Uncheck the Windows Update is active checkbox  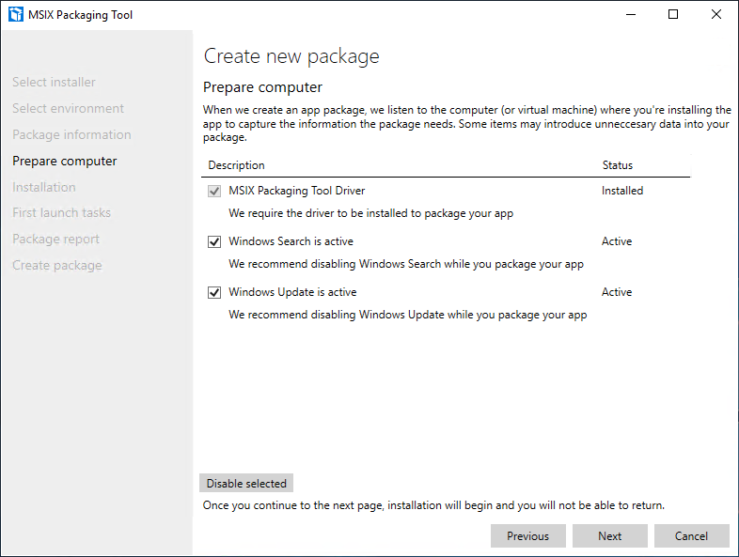click(x=214, y=292)
